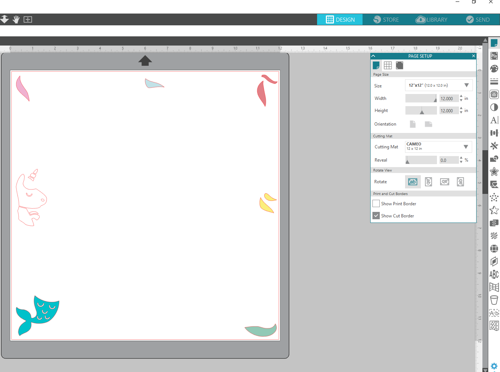This screenshot has height=372, width=500.
Task: Click the ABC sidebar icon
Action: [x=494, y=274]
